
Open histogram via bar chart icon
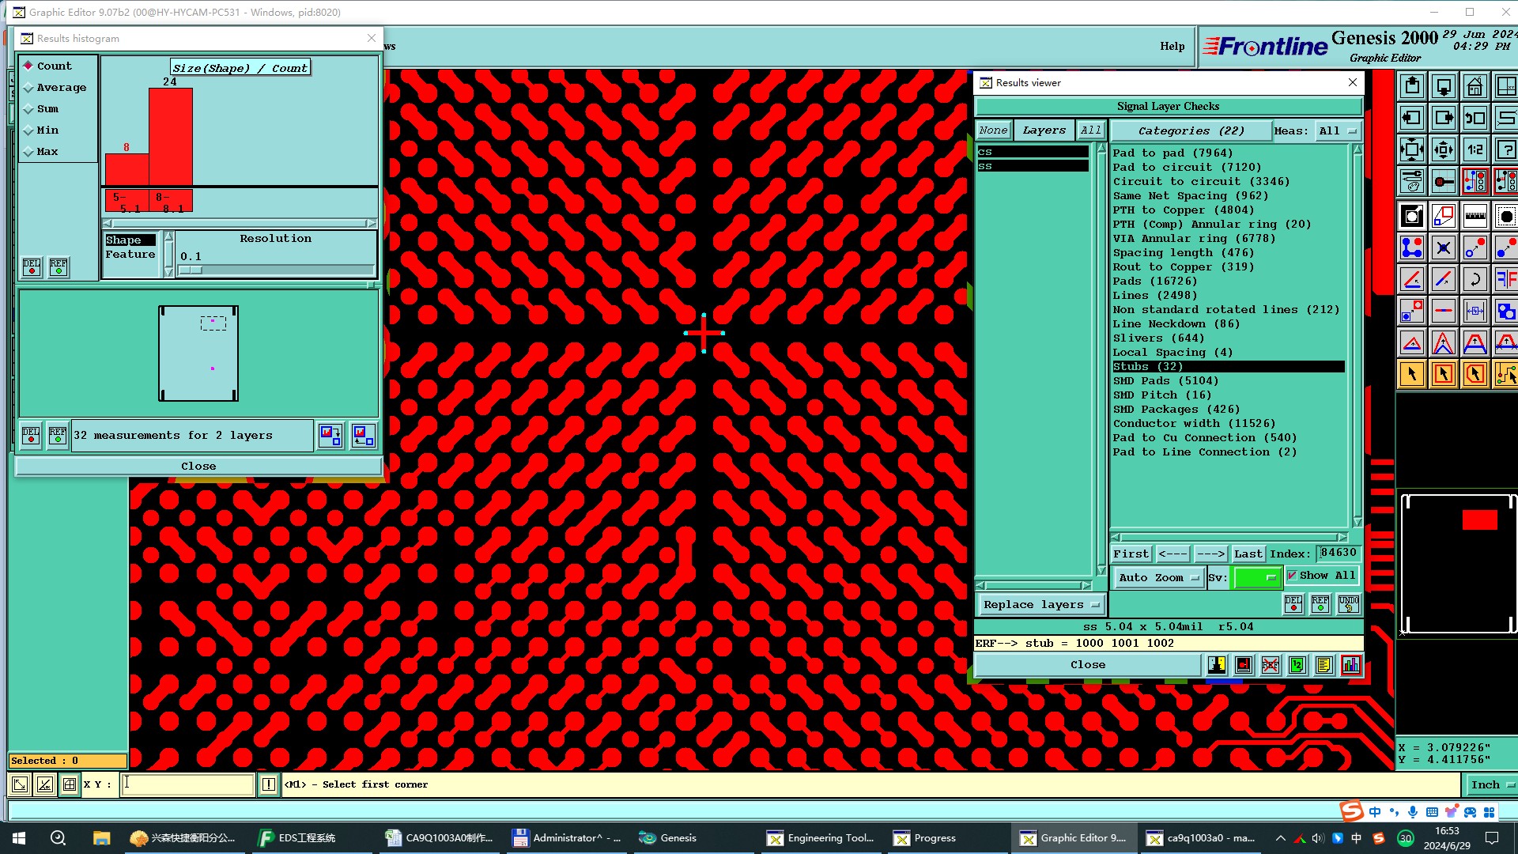[1351, 665]
